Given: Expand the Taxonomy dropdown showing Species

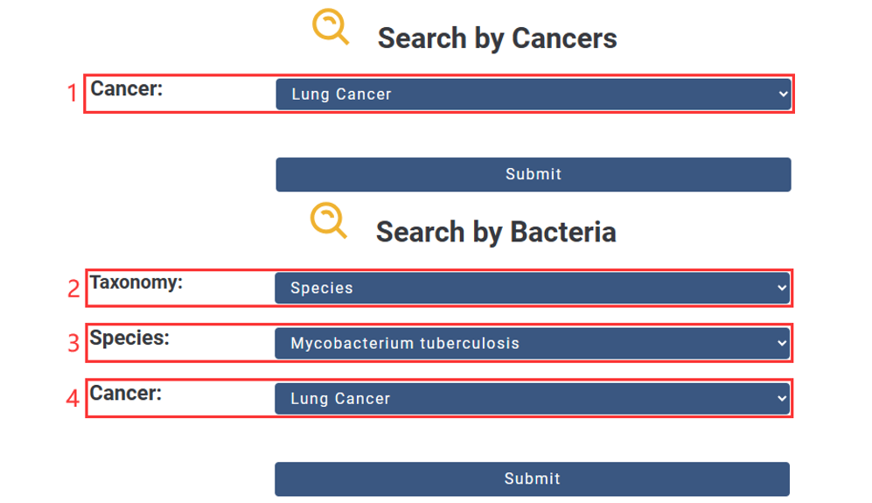Looking at the screenshot, I should [x=532, y=288].
